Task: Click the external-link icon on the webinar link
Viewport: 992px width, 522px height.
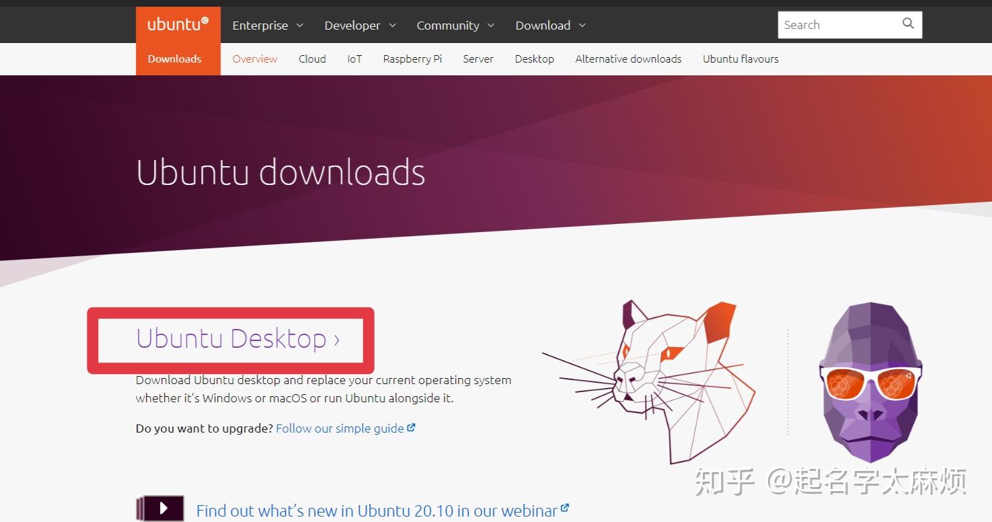Action: coord(564,507)
